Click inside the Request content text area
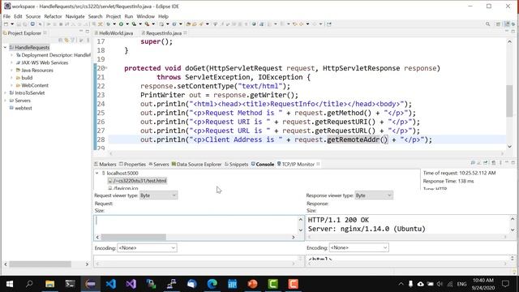This screenshot has width=519, height=292. [x=196, y=225]
